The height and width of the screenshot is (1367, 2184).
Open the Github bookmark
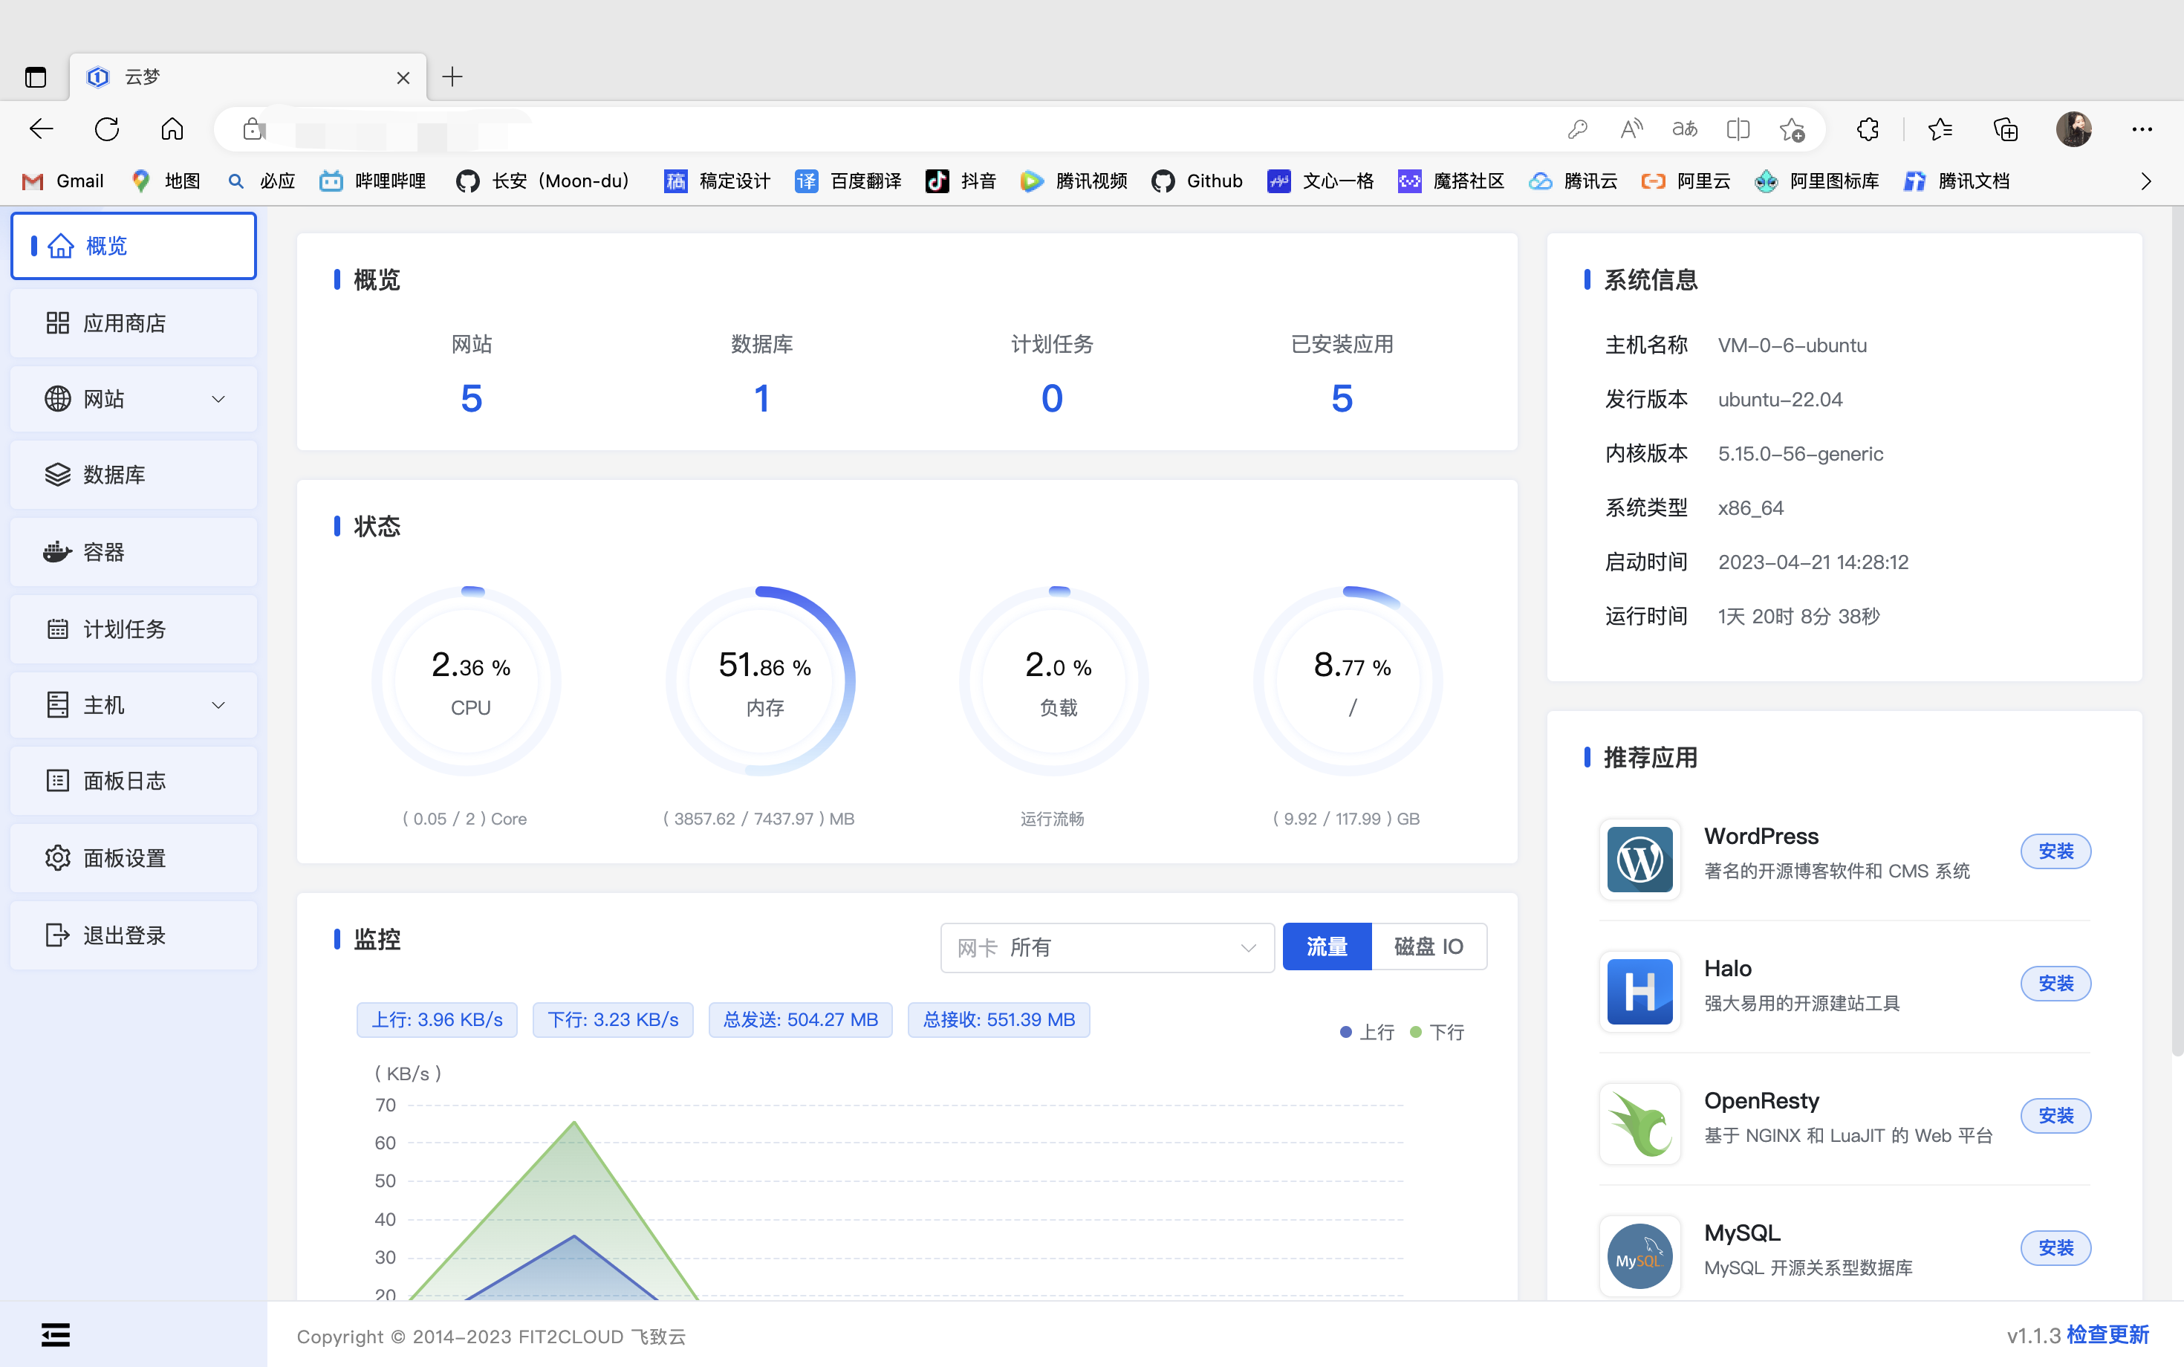tap(1197, 181)
